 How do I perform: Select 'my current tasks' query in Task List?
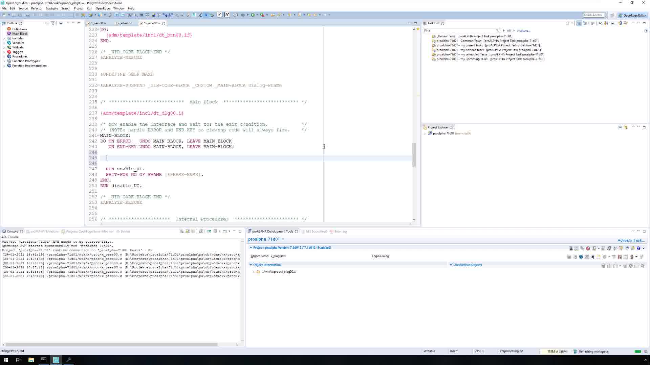[486, 45]
